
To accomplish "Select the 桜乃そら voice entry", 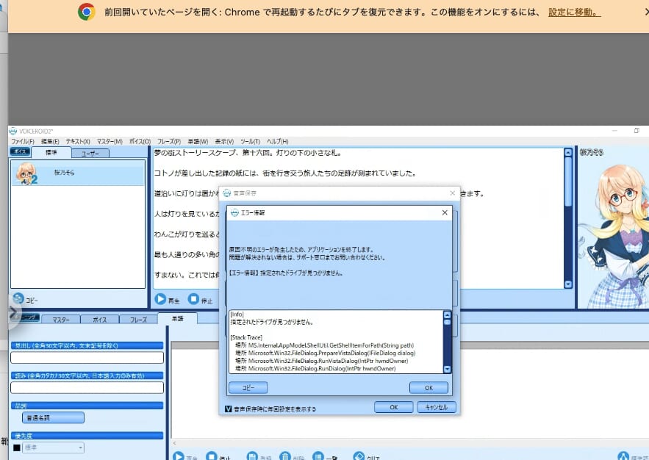I will coord(78,173).
